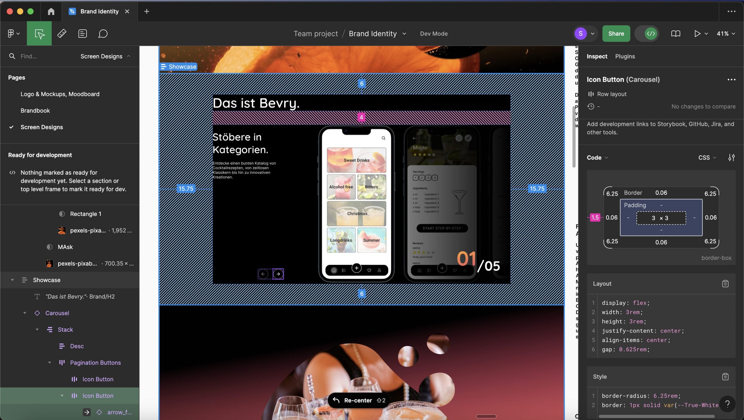Click the 3 × 3 box model size
Screen dimensions: 744x420
tap(661, 218)
